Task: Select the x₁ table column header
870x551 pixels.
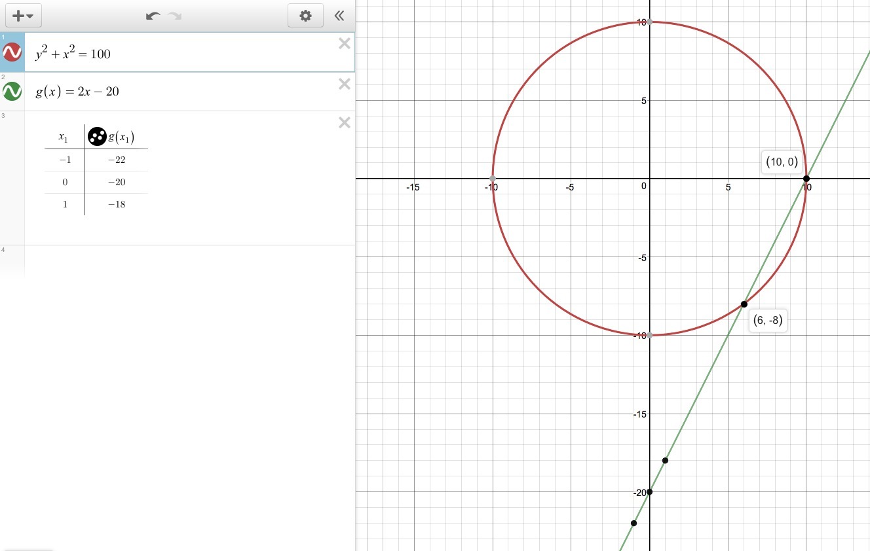Action: coord(64,137)
